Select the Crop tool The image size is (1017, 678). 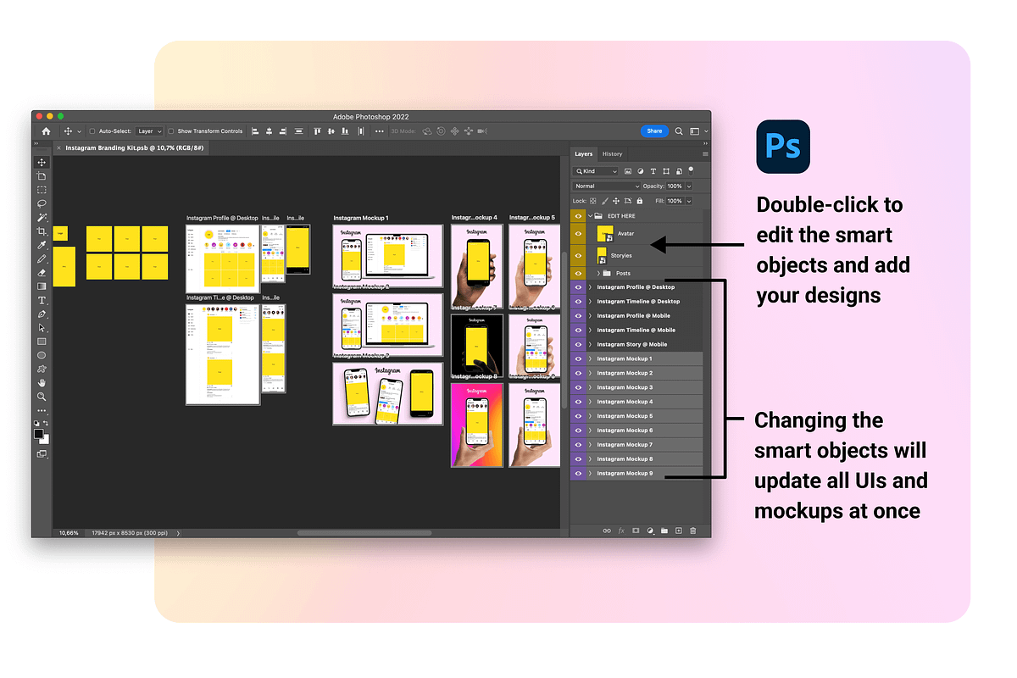[x=42, y=231]
